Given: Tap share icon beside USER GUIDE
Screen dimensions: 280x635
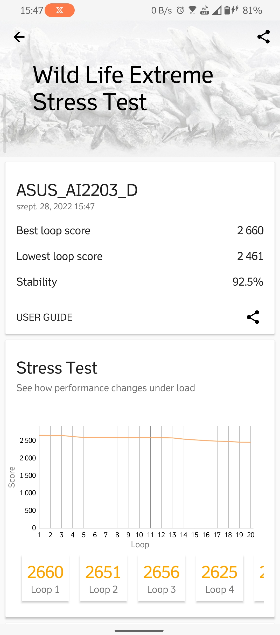Looking at the screenshot, I should (x=253, y=317).
